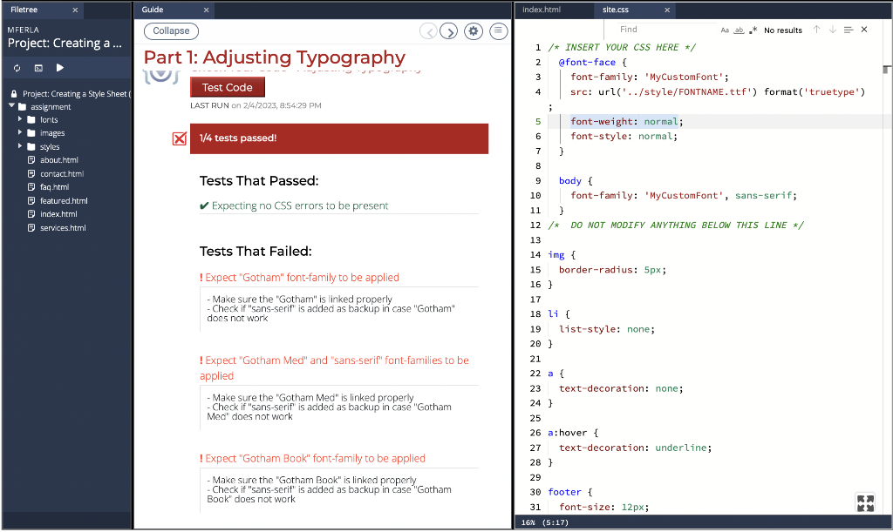The height and width of the screenshot is (532, 893).
Task: Select the Guide tab
Action: pos(153,10)
